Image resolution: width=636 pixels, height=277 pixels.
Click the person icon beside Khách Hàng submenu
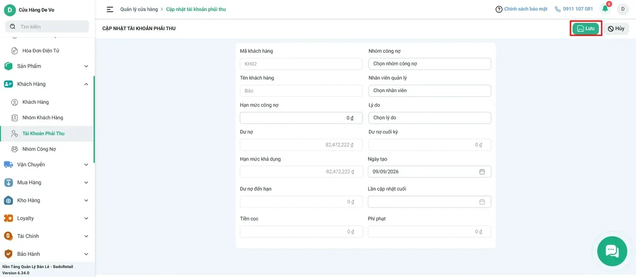tap(15, 102)
